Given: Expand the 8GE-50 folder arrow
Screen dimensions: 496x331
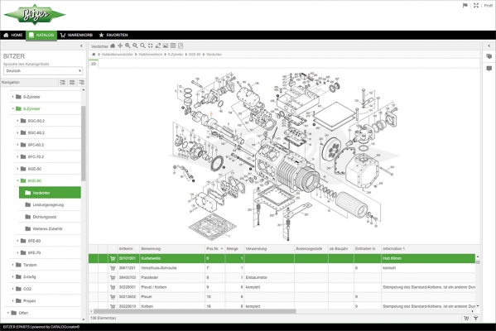Looking at the screenshot, I should pos(17,169).
